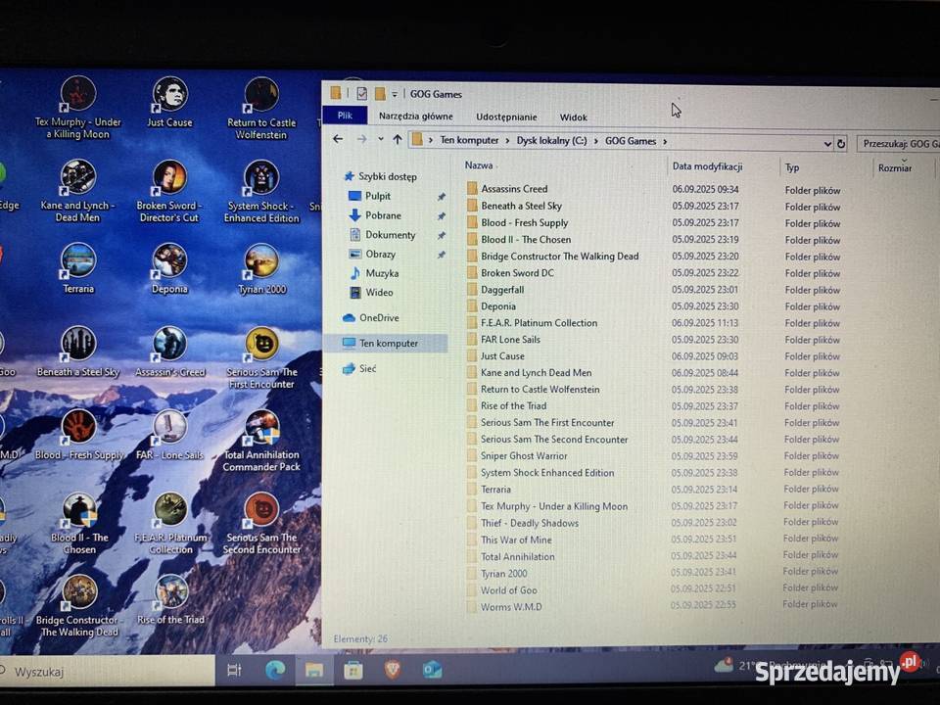Open Microsoft Edge from the taskbar
This screenshot has width=940, height=705.
pos(275,670)
